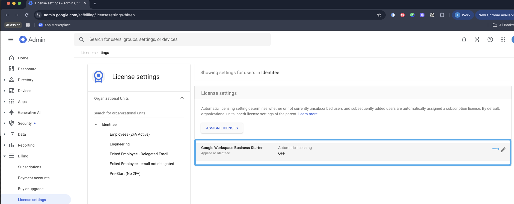Open the Learn more link

[x=308, y=114]
